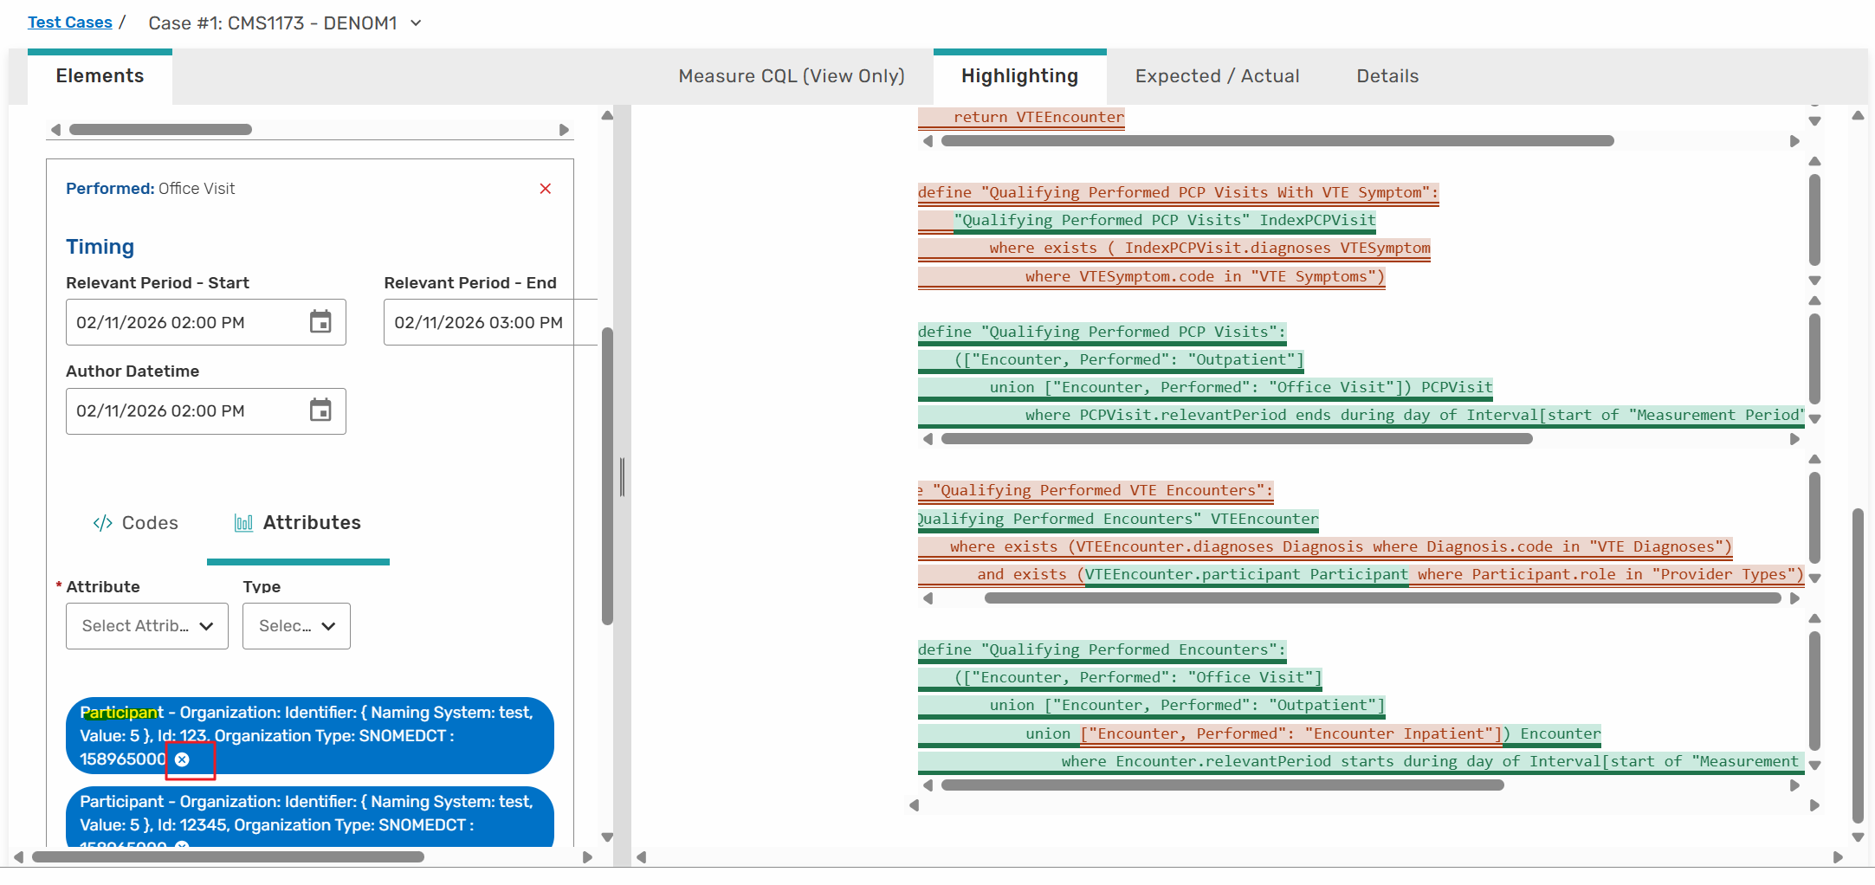Open the Case #1 test case dropdown
This screenshot has width=1875, height=885.
click(416, 23)
